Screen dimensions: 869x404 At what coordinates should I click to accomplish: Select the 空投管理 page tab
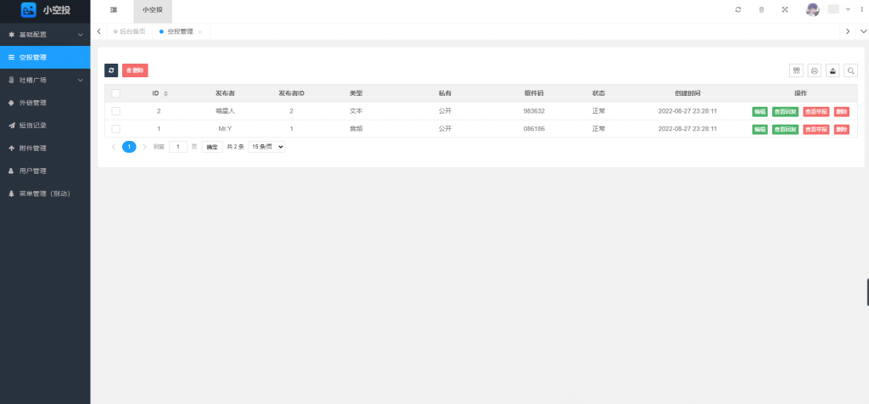click(x=180, y=31)
